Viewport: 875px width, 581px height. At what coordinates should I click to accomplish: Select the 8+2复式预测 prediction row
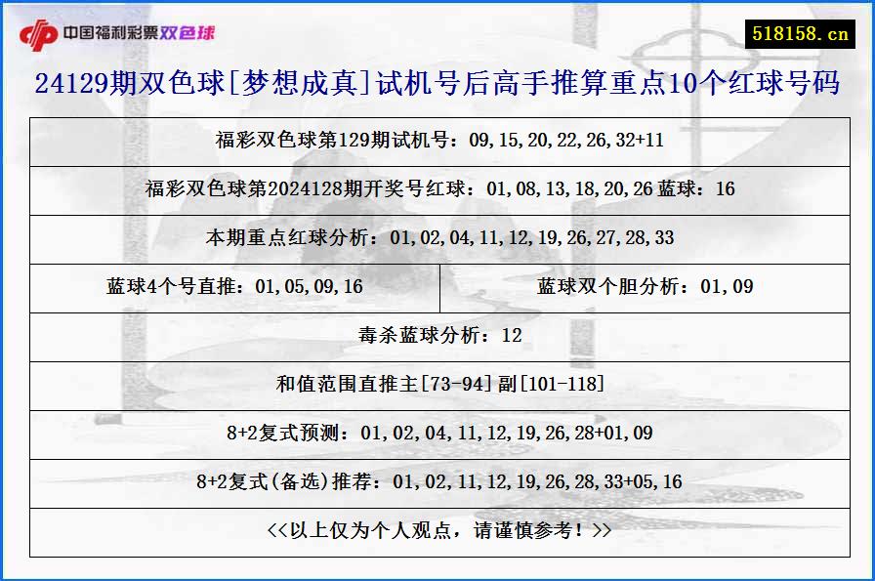tap(437, 432)
